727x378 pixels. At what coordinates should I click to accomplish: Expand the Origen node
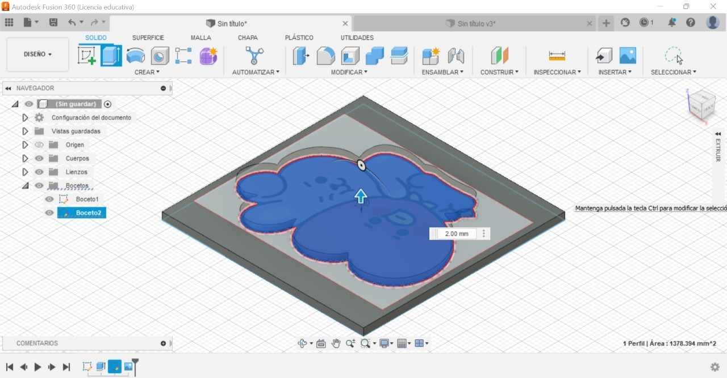(x=25, y=145)
